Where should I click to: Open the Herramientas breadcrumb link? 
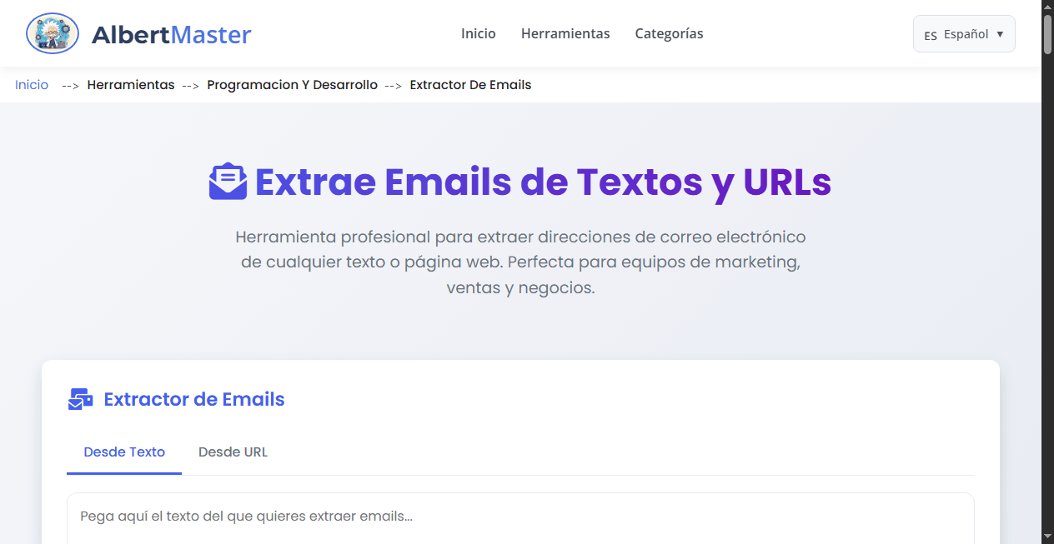[130, 84]
